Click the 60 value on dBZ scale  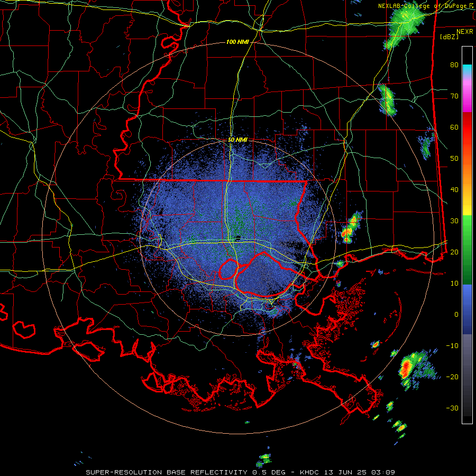point(454,127)
